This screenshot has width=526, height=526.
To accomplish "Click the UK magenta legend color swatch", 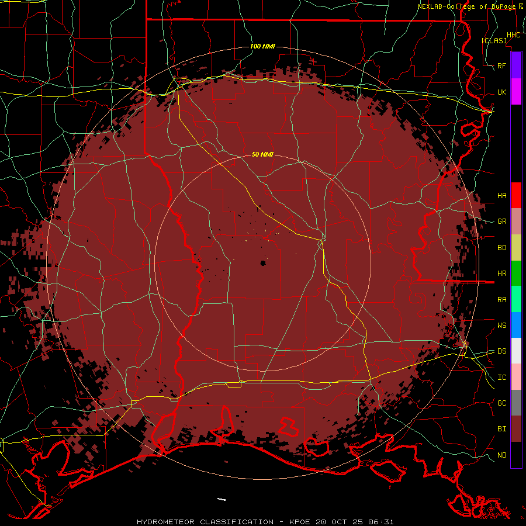I will [x=516, y=92].
